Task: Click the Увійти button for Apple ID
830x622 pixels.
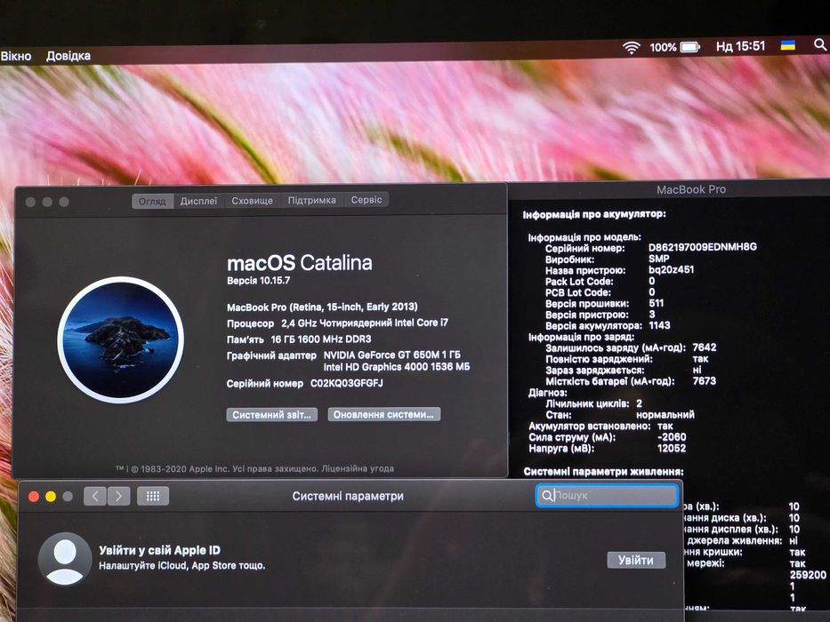Action: point(636,560)
